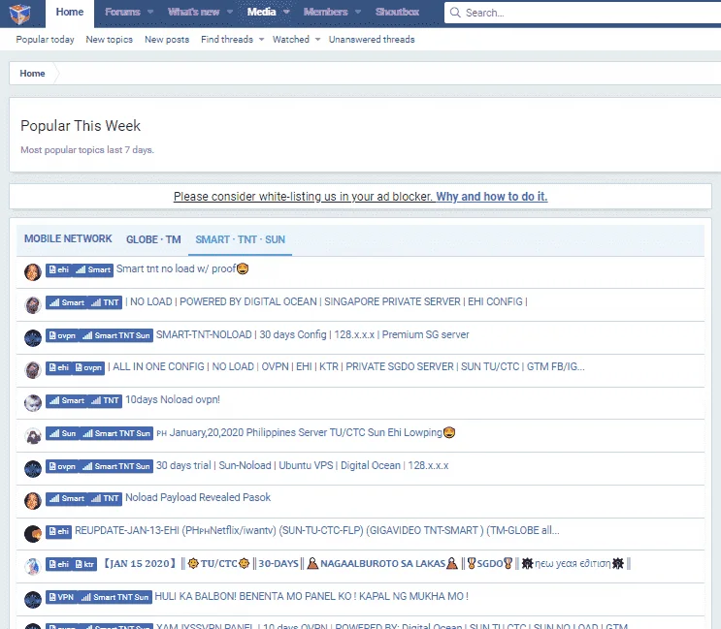
Task: Open thread '10days Noload ovpn!'
Action: coord(173,400)
